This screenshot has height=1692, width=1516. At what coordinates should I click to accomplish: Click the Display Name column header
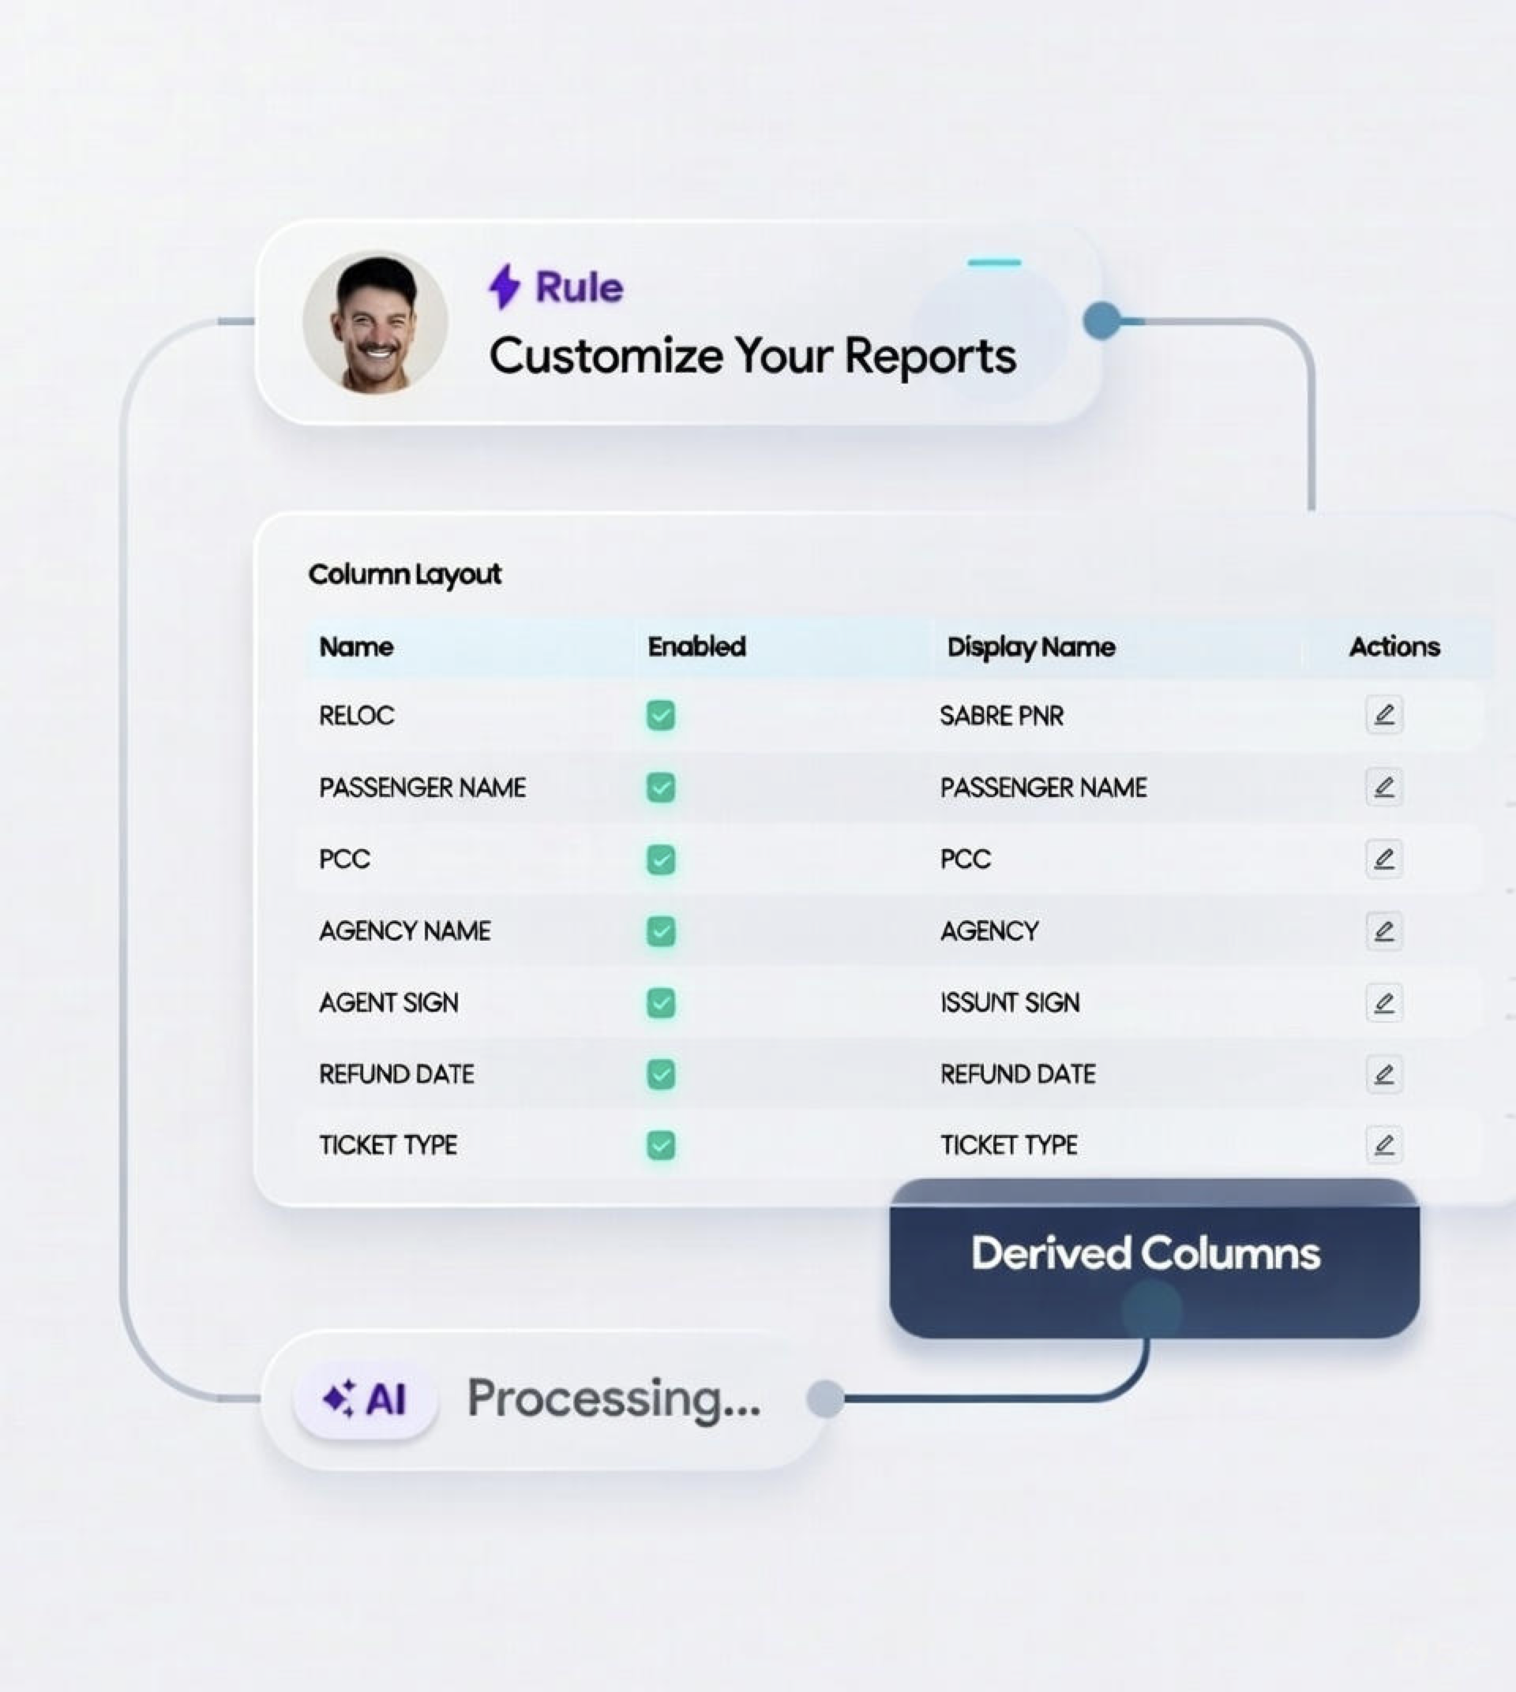tap(1030, 647)
